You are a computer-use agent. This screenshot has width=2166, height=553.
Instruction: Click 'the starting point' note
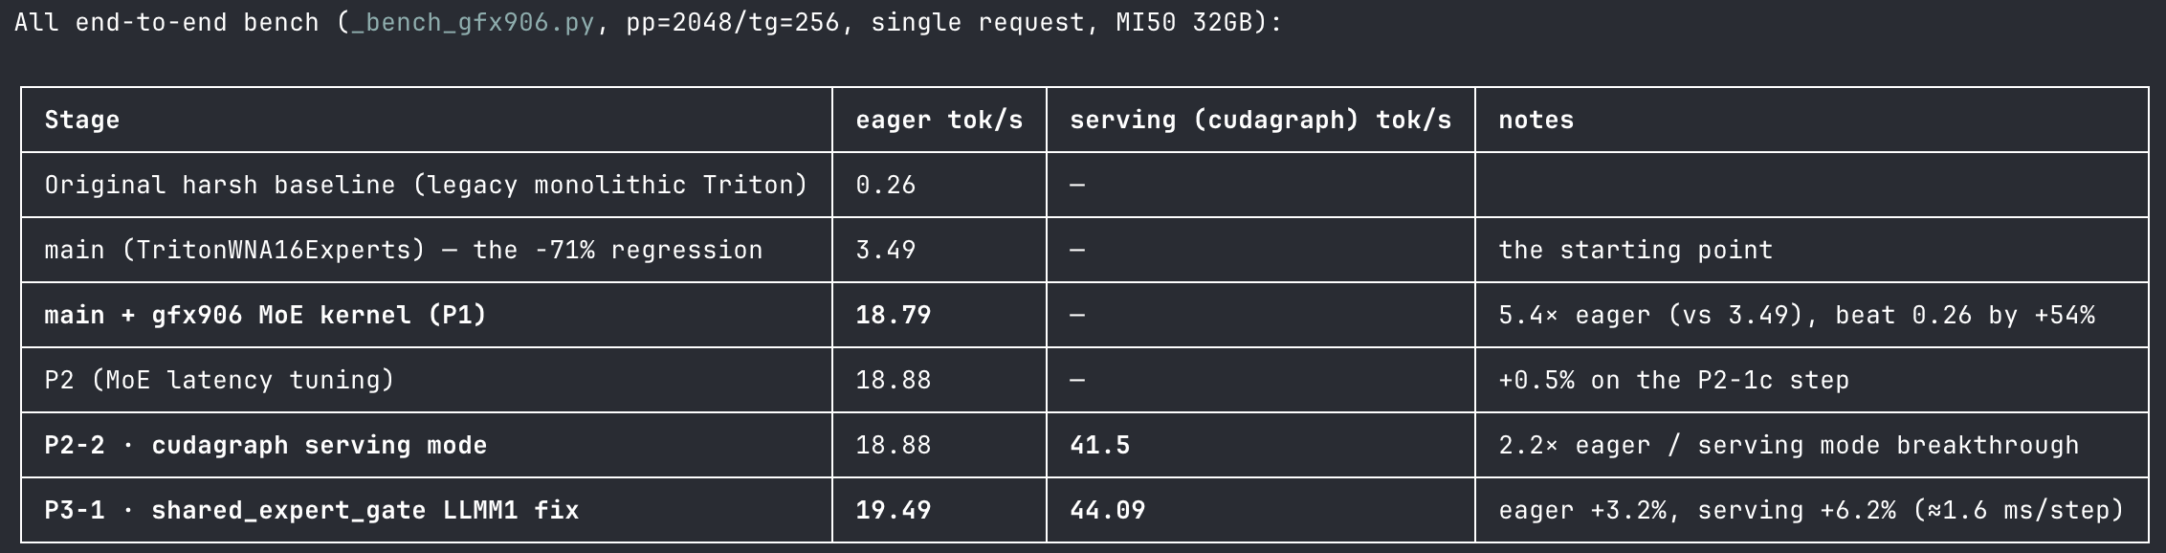(x=1635, y=250)
